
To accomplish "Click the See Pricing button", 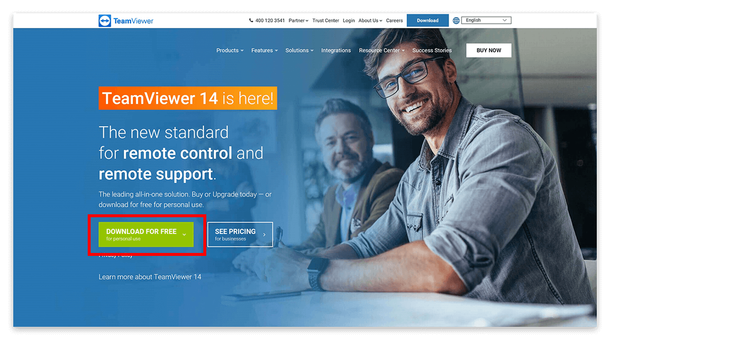I will pyautogui.click(x=240, y=234).
